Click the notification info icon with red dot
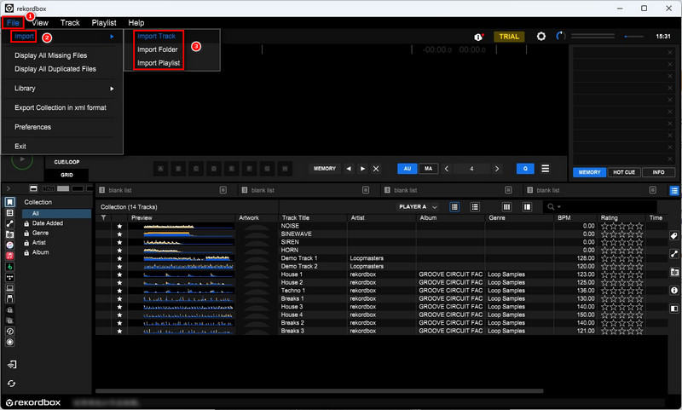682x410 pixels. pos(479,37)
